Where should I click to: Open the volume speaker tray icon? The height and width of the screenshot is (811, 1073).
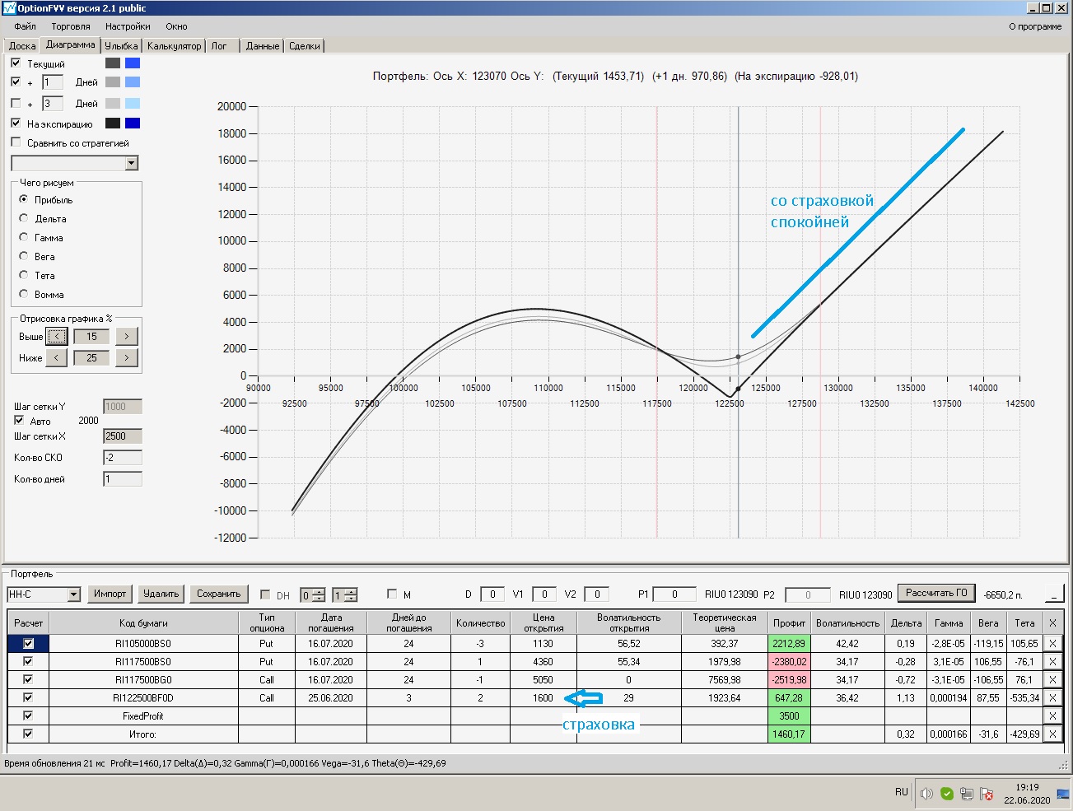tap(926, 794)
